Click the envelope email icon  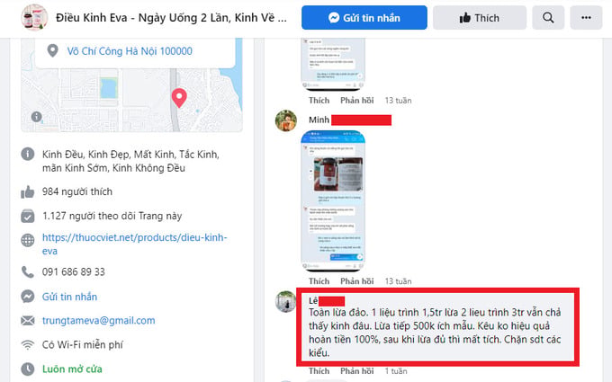28,320
